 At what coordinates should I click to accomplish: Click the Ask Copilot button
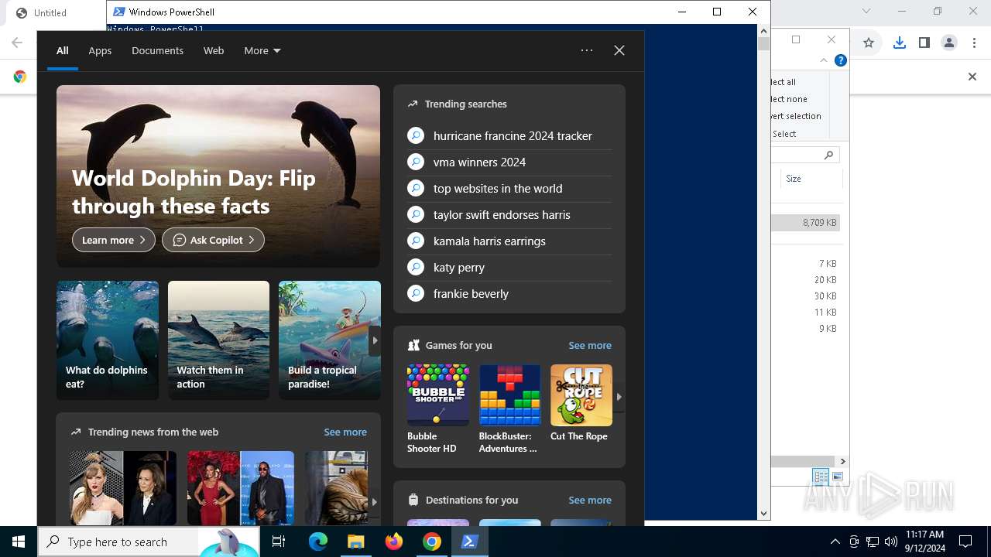point(213,240)
